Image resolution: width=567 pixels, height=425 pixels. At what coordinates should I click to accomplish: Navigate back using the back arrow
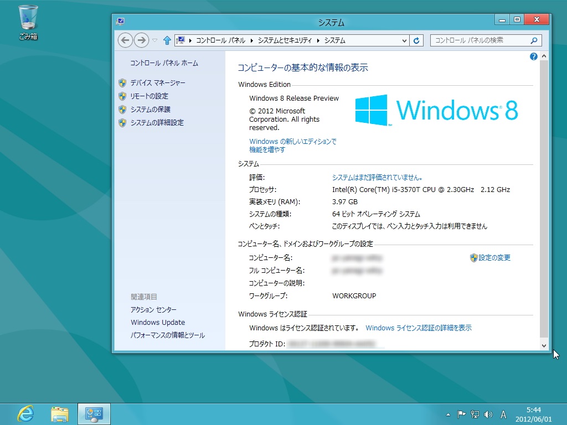click(125, 40)
